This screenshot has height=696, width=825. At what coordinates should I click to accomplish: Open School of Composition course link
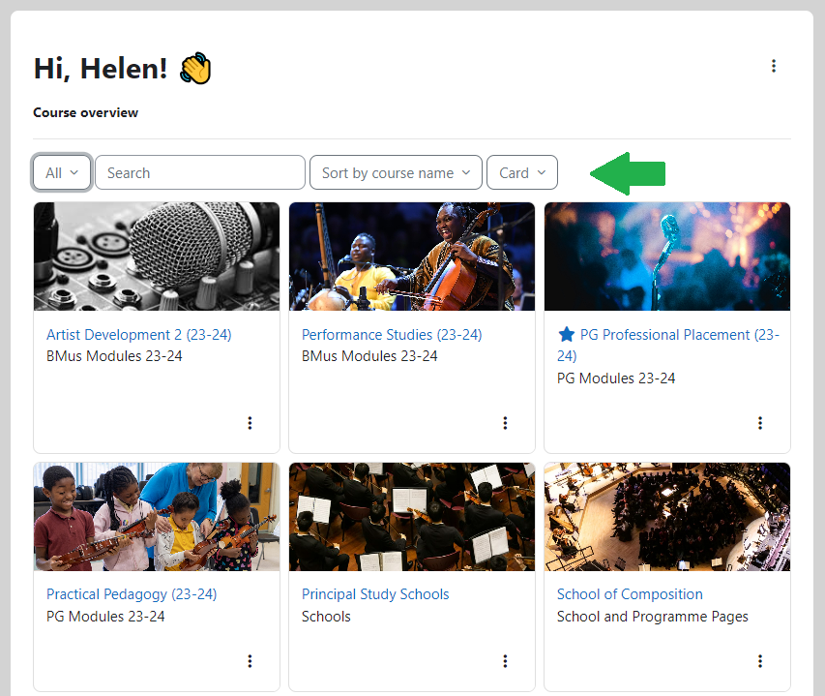(x=630, y=594)
